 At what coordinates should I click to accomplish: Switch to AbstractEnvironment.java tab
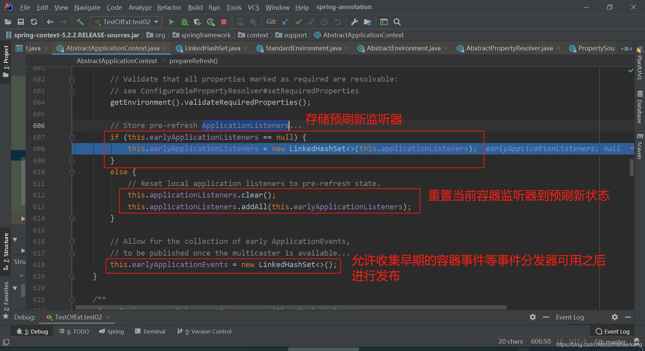(x=403, y=48)
